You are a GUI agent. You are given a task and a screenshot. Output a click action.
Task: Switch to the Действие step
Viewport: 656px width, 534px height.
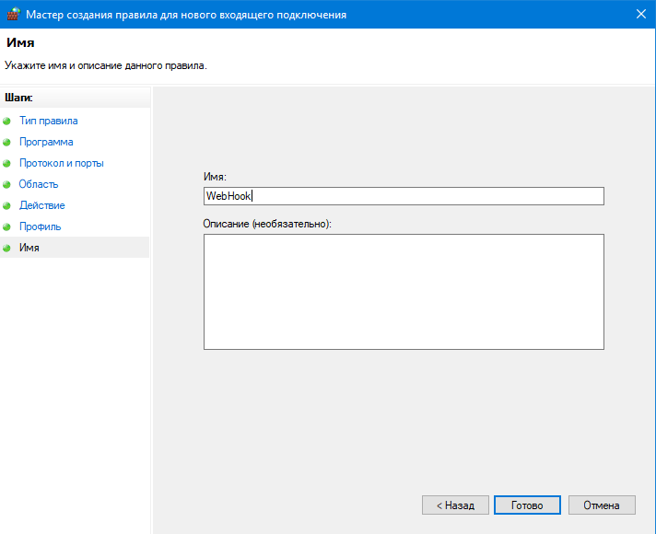[x=41, y=205]
